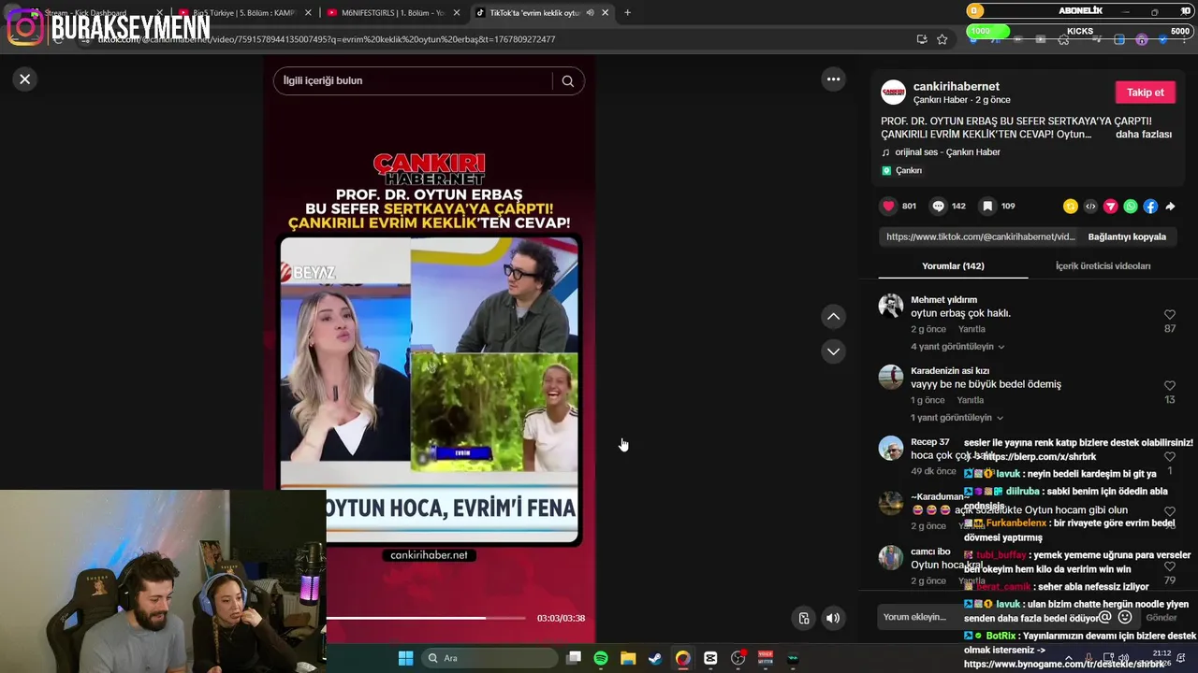The width and height of the screenshot is (1198, 673).
Task: Toggle the player control beside volume
Action: click(803, 618)
